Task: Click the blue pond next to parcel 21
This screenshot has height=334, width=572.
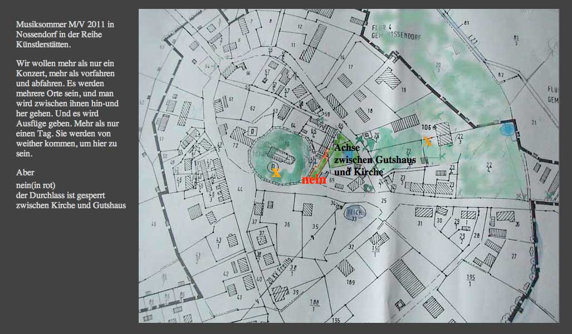Action: [x=507, y=130]
